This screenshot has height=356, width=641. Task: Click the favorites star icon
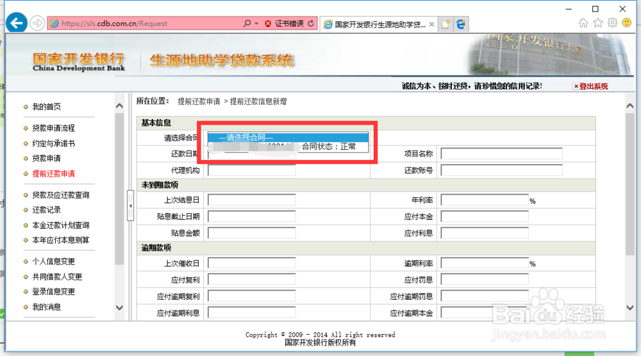coord(598,23)
